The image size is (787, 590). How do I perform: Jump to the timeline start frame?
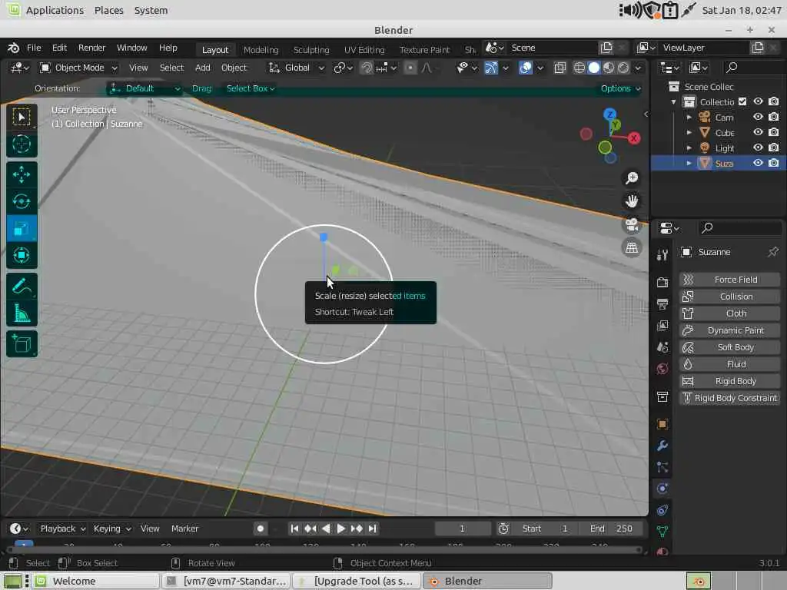coord(294,529)
